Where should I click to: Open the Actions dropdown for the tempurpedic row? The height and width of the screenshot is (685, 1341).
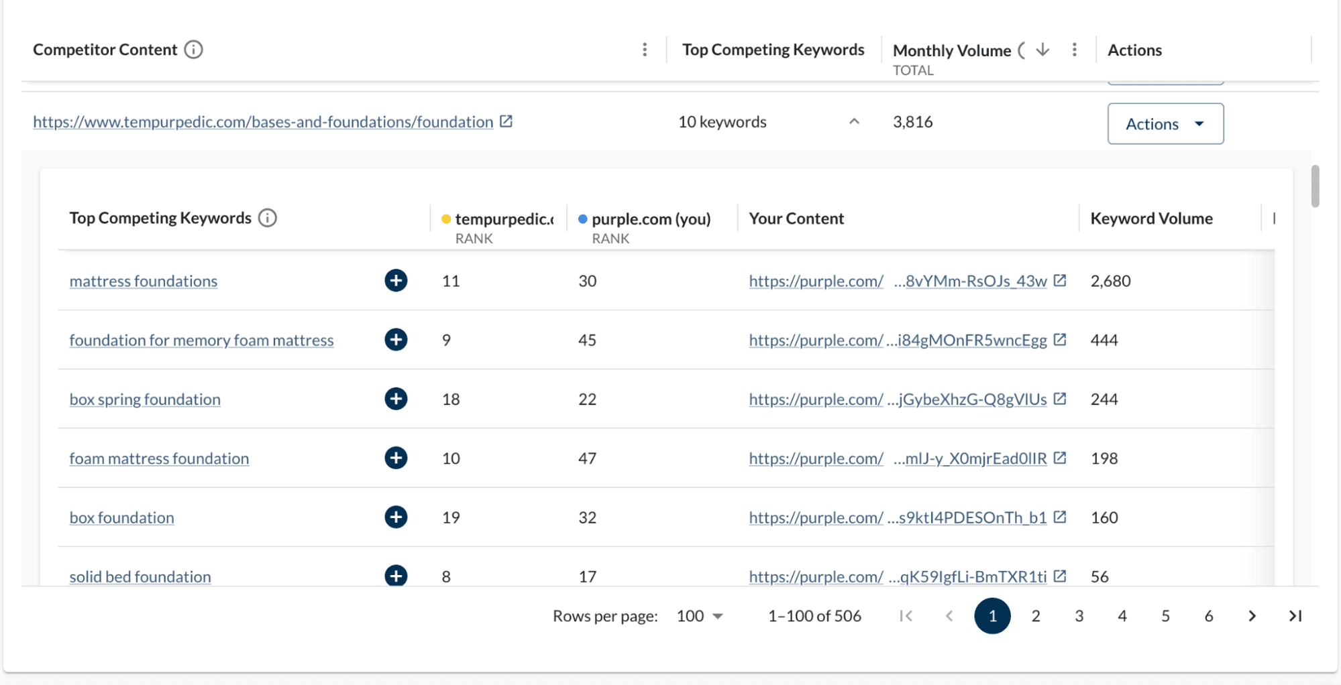pyautogui.click(x=1165, y=123)
